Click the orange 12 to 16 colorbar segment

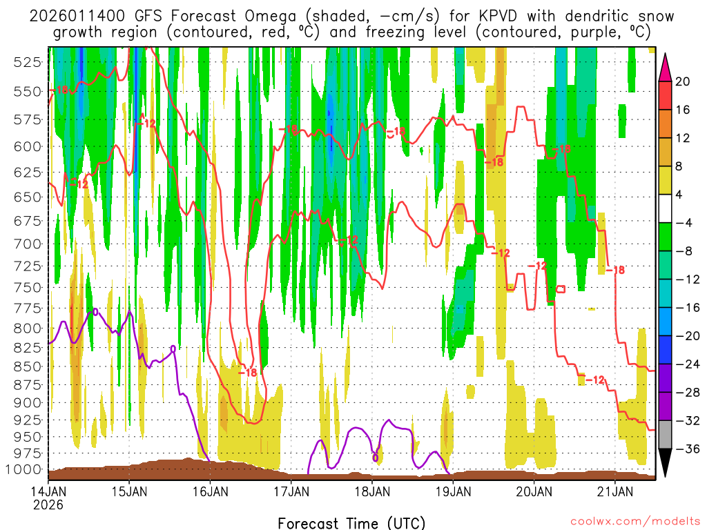665,124
